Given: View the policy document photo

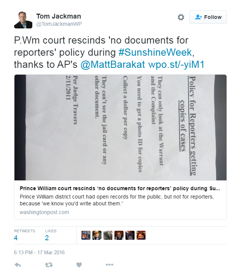Looking at the screenshot, I should 121,128.
